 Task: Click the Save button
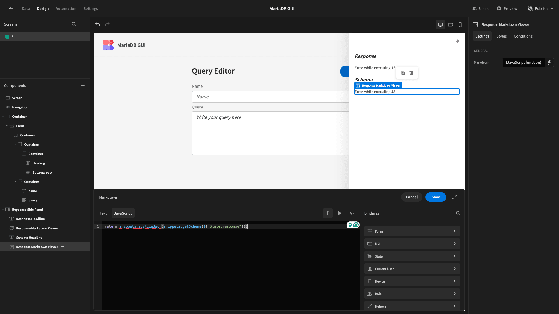pos(436,197)
